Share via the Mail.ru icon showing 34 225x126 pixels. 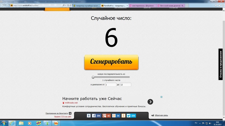pyautogui.click(x=116, y=116)
